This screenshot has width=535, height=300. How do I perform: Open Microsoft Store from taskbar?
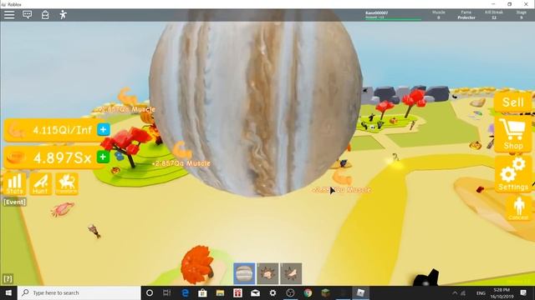tap(202, 292)
